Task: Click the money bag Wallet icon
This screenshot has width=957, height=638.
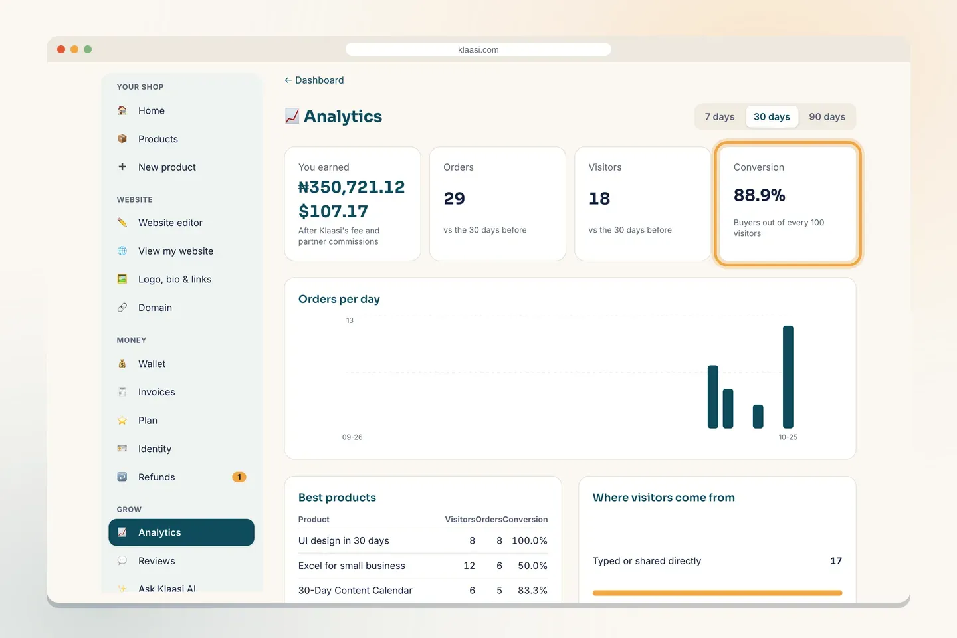Action: [x=122, y=364]
